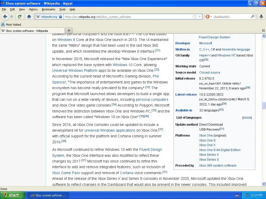Open the Phil Spencer link
Screen dimensions: 266x199
point(156,76)
